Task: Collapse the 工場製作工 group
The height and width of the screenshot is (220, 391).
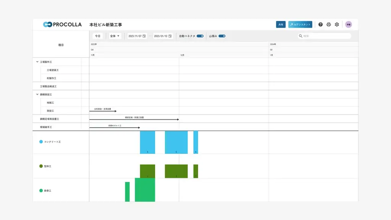Action: click(x=37, y=62)
